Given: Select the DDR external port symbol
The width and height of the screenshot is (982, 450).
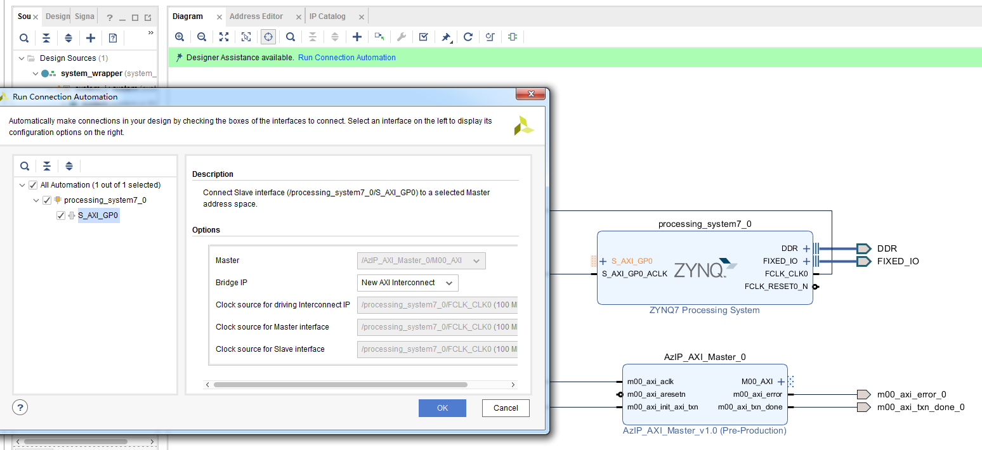Looking at the screenshot, I should 863,248.
